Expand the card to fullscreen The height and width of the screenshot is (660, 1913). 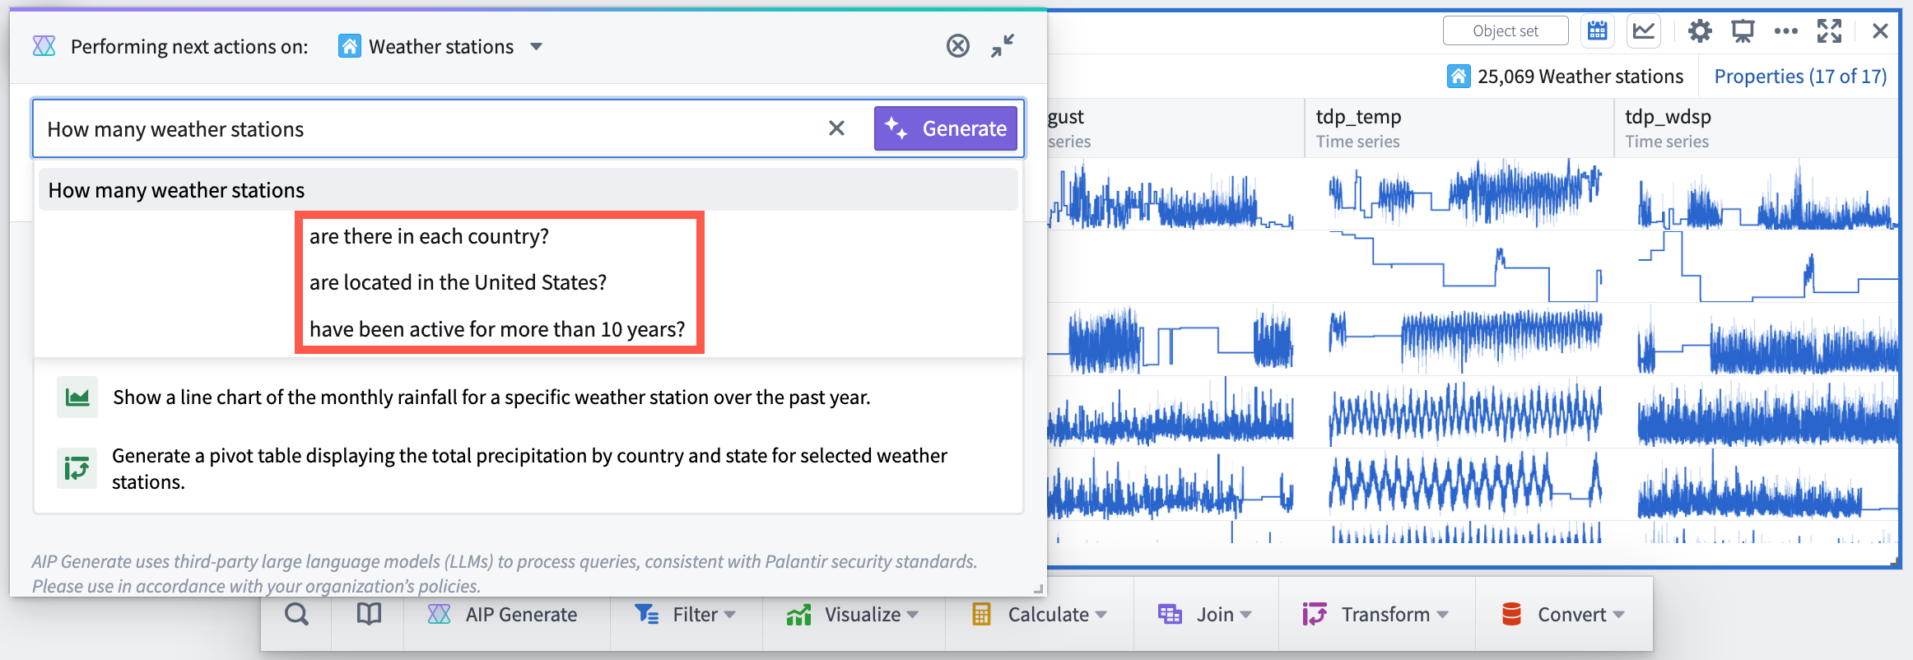click(1829, 31)
